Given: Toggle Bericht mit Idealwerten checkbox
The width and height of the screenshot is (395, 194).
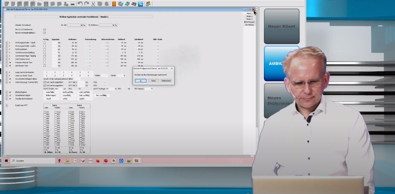Looking at the screenshot, I should pyautogui.click(x=45, y=30).
